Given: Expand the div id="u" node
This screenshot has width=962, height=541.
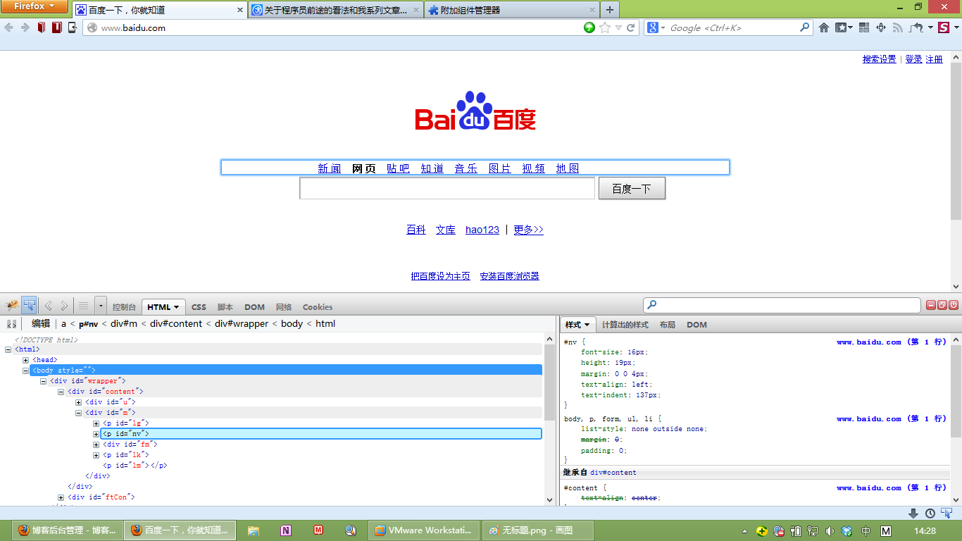Looking at the screenshot, I should pos(78,402).
